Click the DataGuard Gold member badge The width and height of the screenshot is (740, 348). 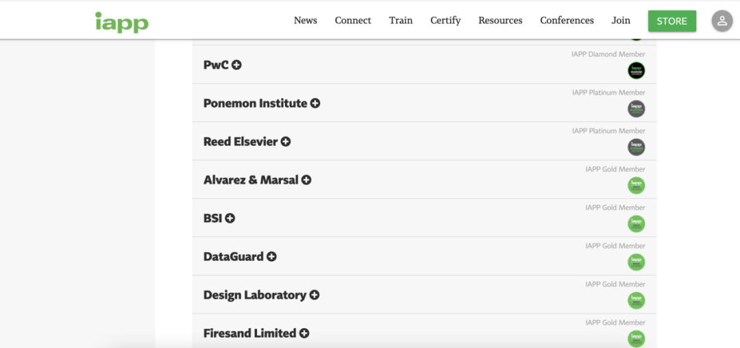(636, 262)
